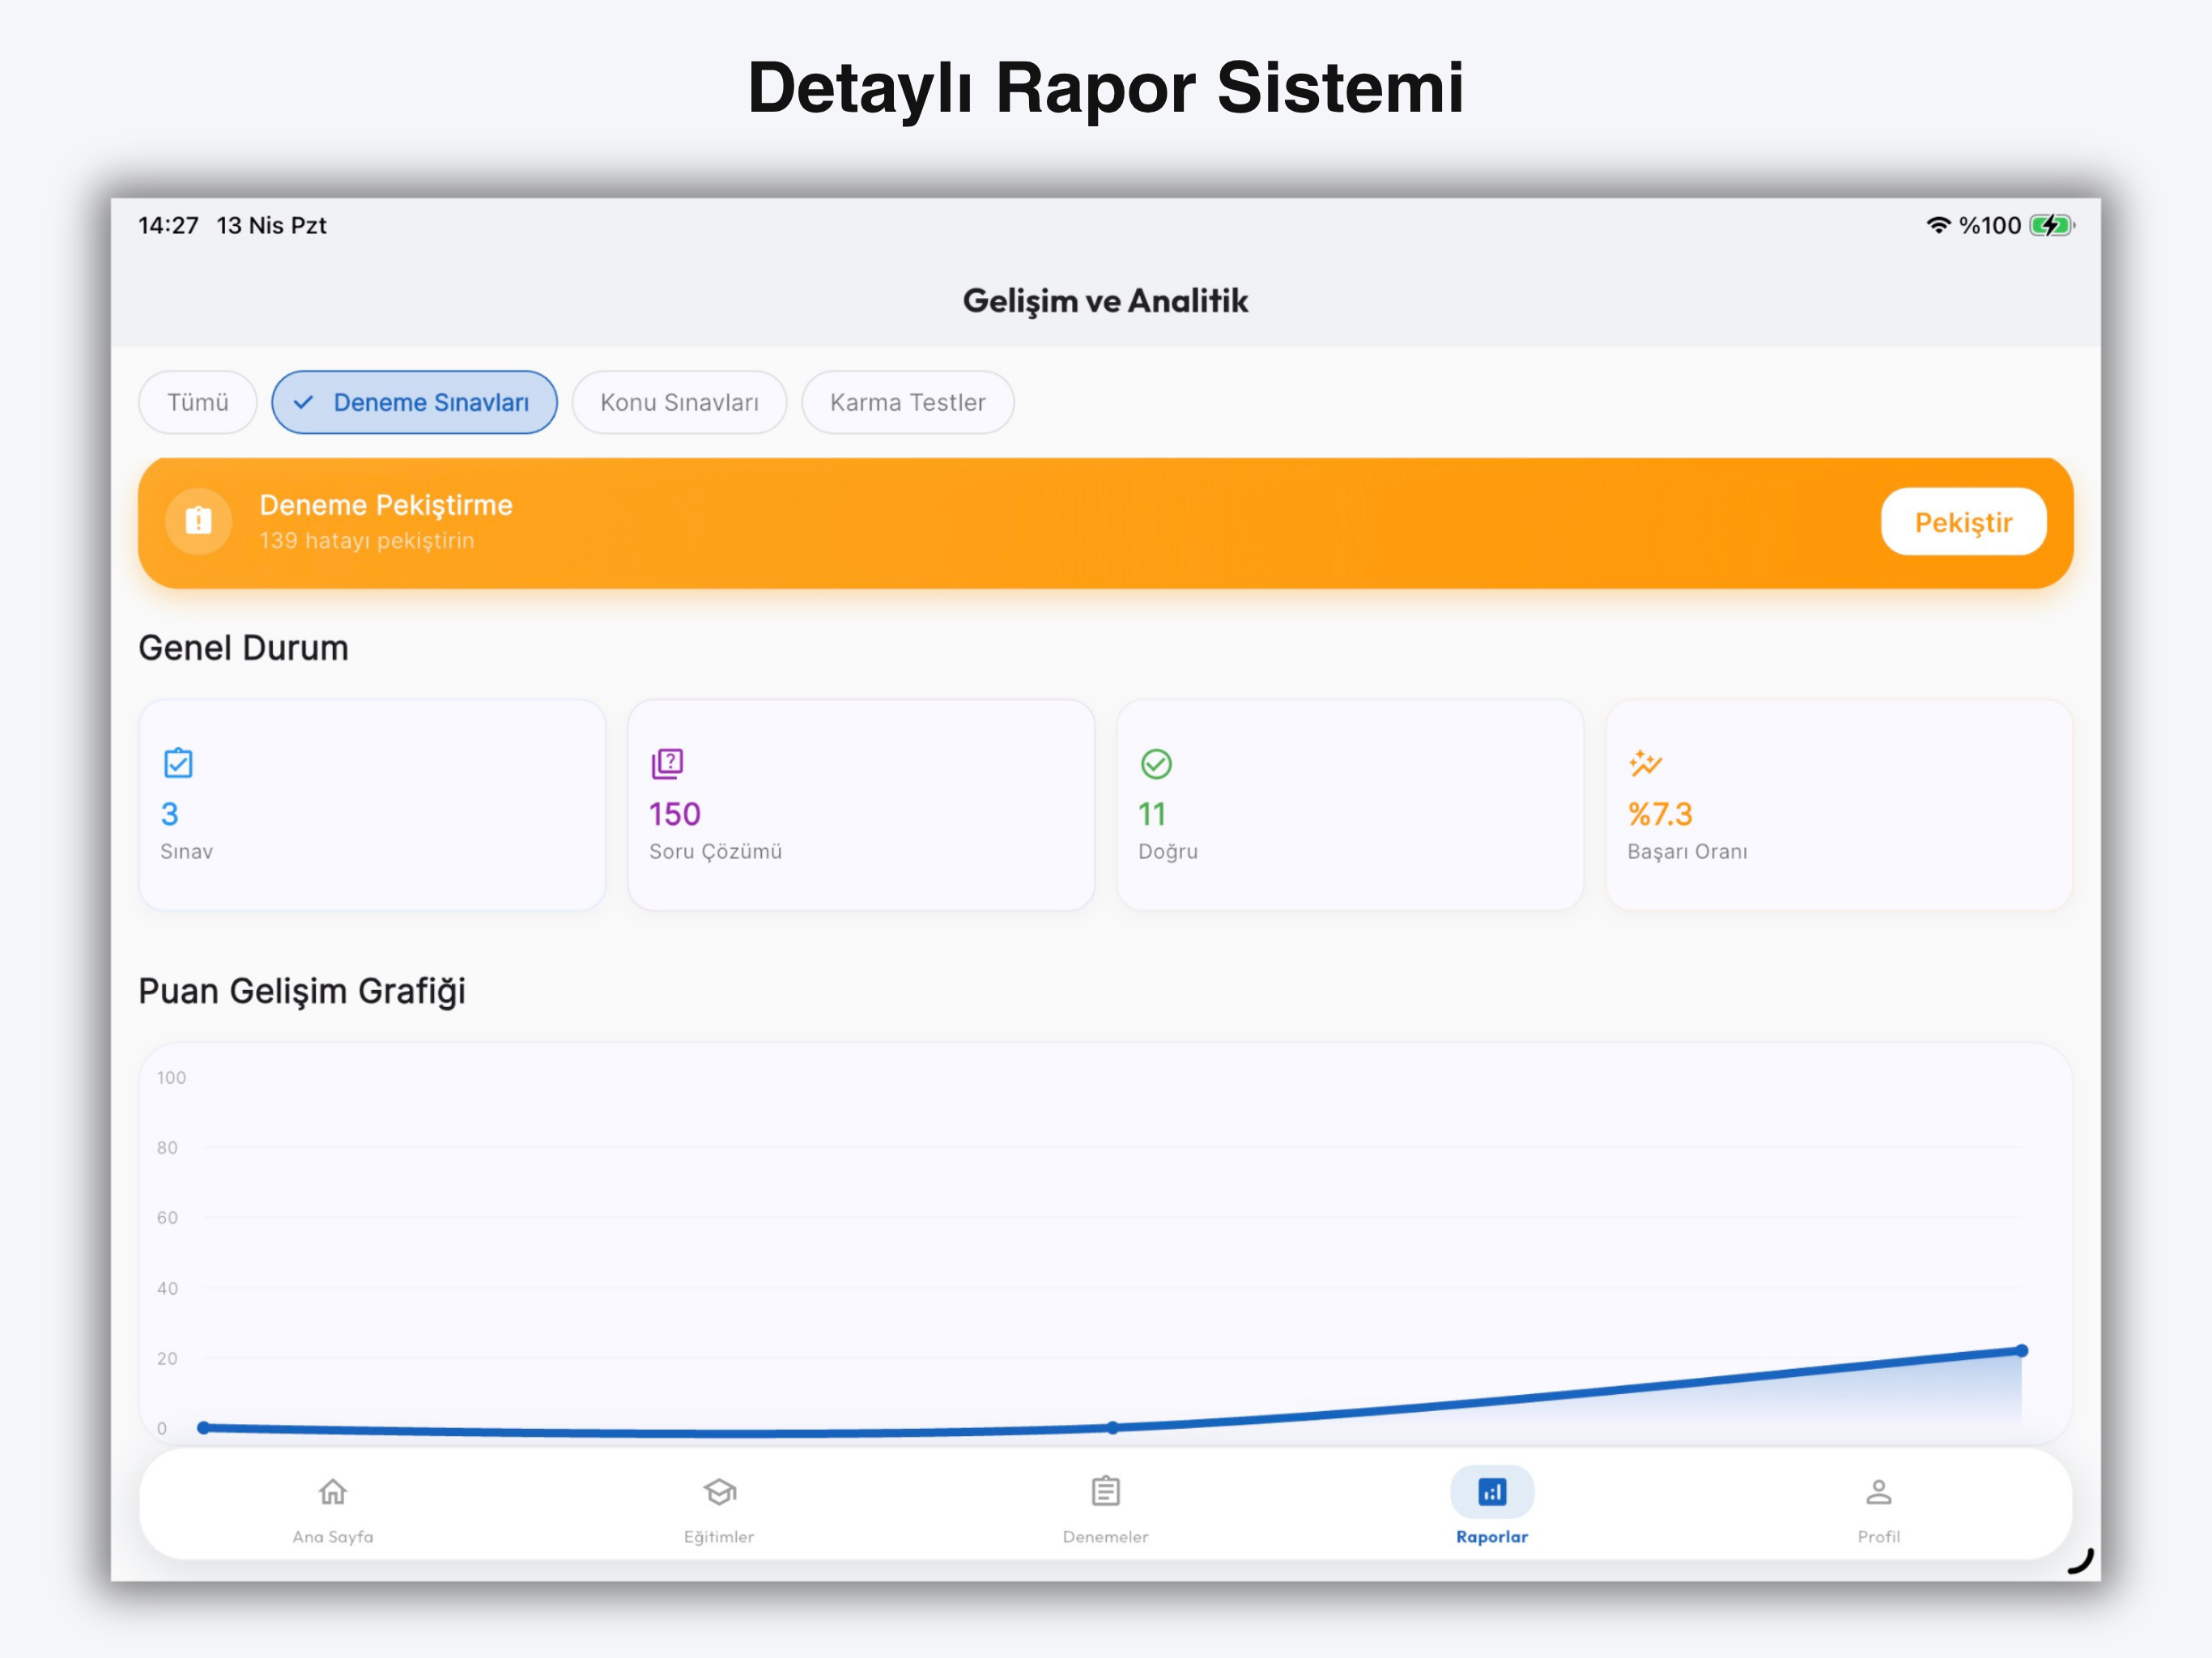Image resolution: width=2212 pixels, height=1658 pixels.
Task: Click the last data point on the chart
Action: [x=2021, y=1351]
